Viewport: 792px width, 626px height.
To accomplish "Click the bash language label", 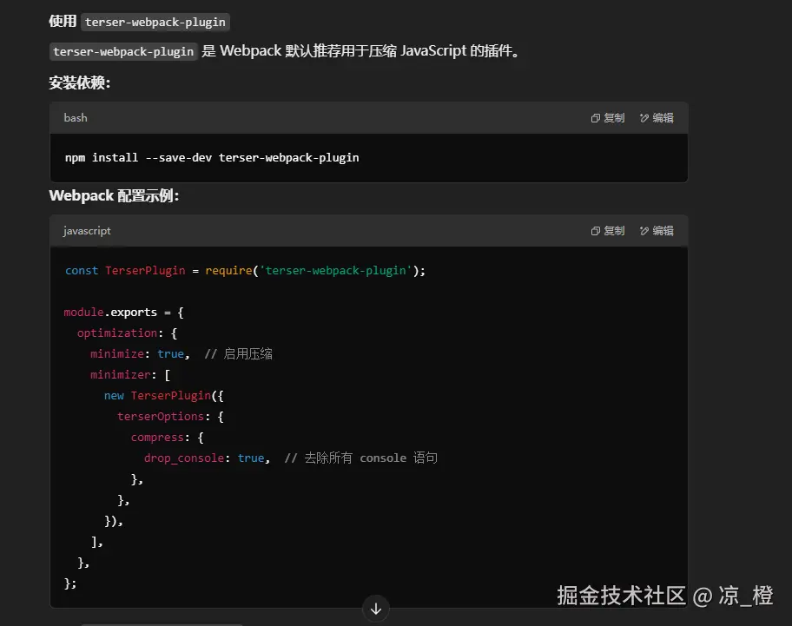I will coord(76,117).
